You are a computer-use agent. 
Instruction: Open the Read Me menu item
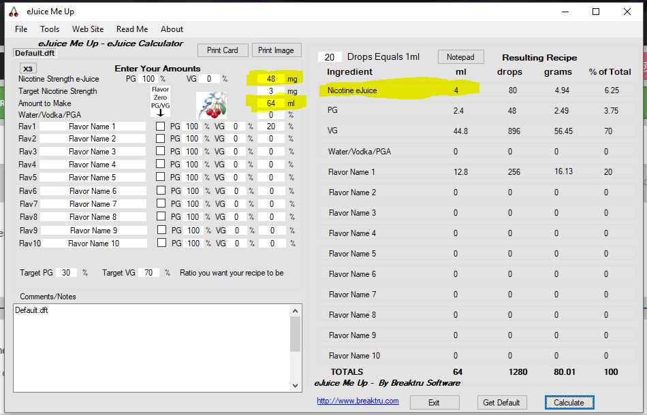point(132,29)
